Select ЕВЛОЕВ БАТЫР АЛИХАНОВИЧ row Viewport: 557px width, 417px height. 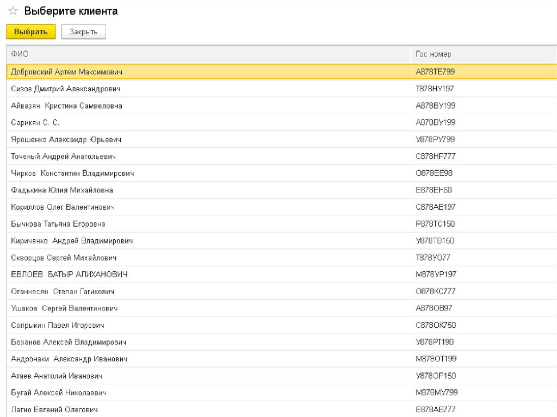coord(70,274)
